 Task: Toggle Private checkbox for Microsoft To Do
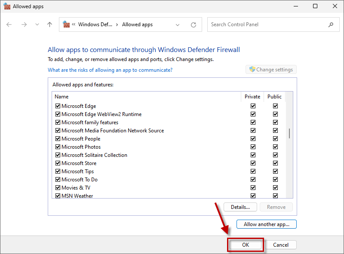[253, 179]
